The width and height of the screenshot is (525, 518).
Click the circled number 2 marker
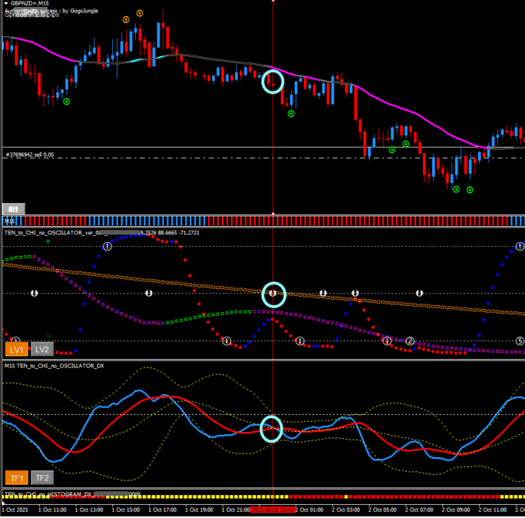click(x=411, y=340)
